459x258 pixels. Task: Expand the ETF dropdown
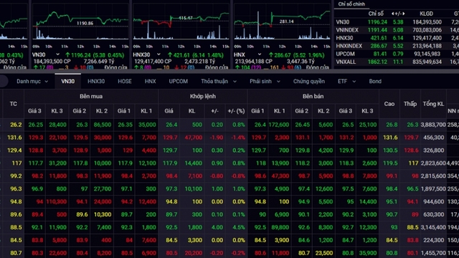coord(346,81)
